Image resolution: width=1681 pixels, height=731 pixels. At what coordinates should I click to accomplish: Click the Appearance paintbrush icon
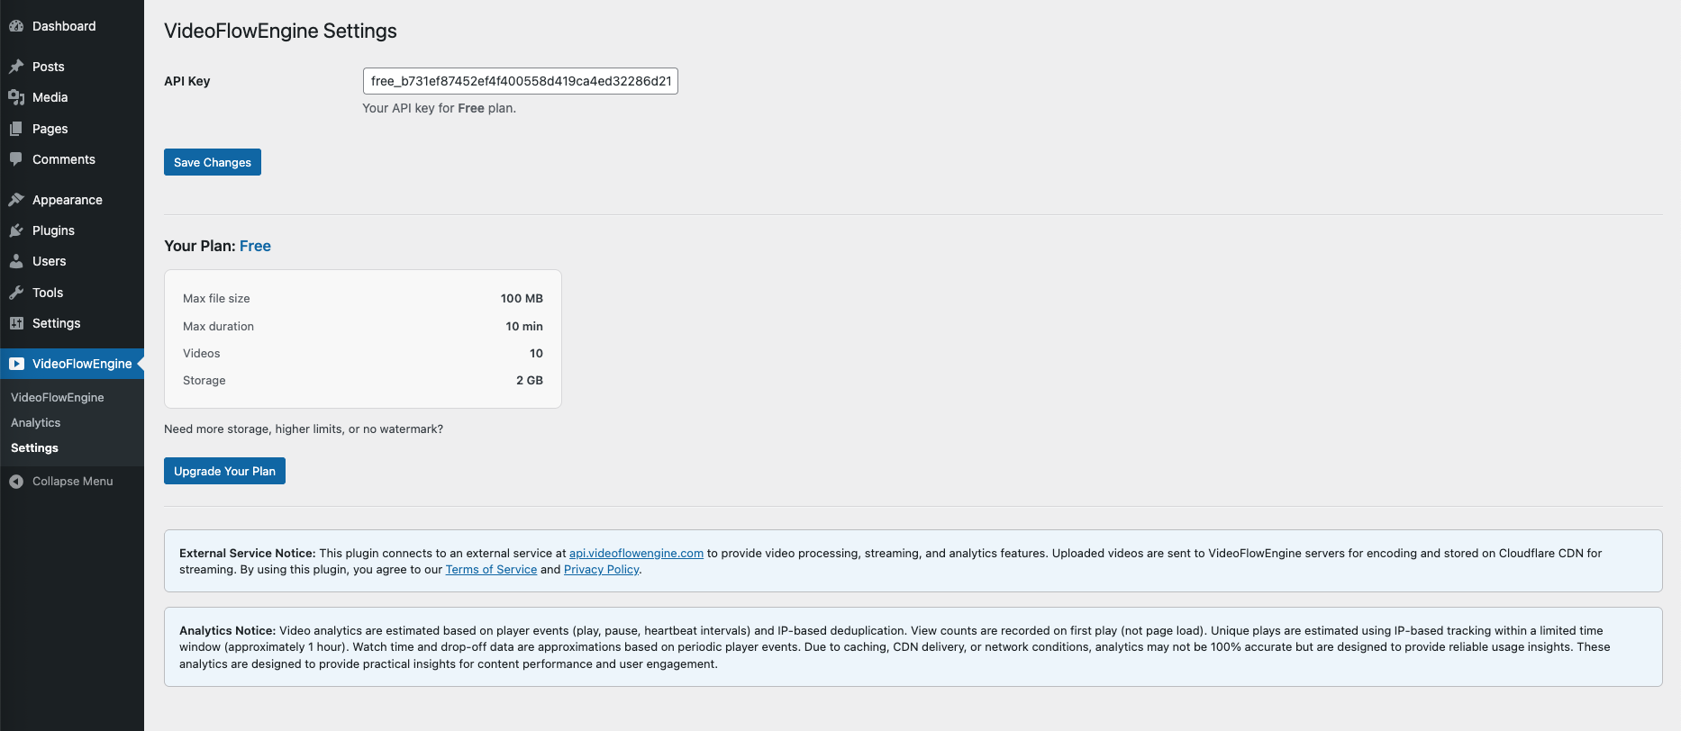(16, 200)
